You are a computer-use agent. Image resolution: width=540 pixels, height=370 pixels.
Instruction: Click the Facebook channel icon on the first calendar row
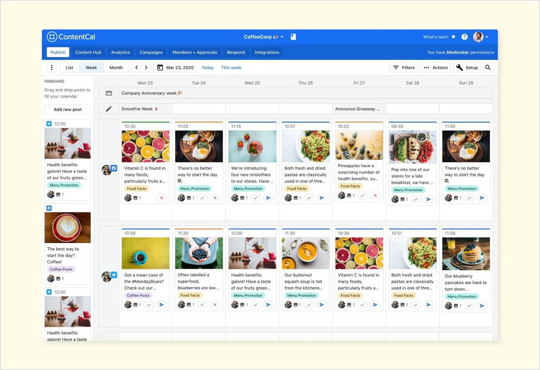[x=114, y=168]
